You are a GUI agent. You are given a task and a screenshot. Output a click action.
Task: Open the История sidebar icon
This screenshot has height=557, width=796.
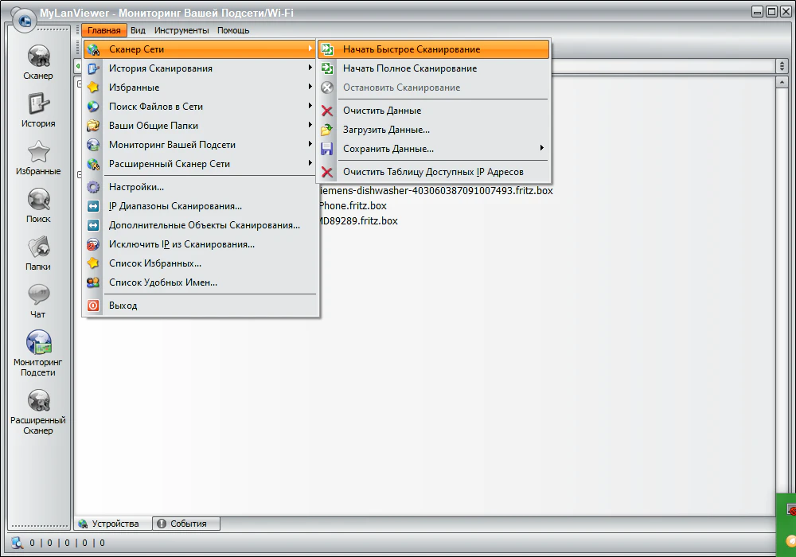tap(38, 105)
